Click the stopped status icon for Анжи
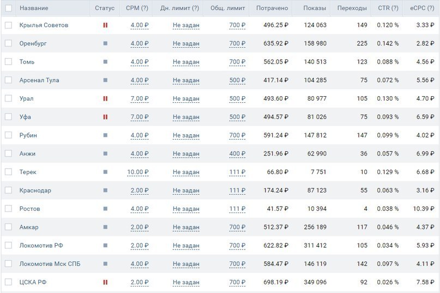Screen dimensions: 440x293 pos(105,154)
